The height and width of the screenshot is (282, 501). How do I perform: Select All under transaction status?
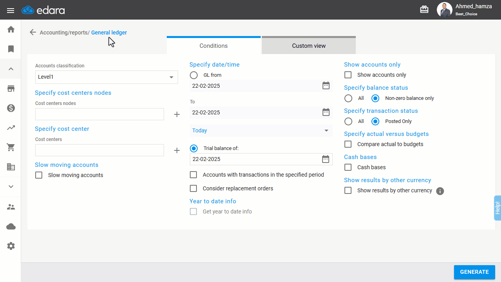[348, 121]
